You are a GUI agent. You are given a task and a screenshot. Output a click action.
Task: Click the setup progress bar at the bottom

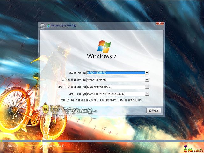(x=102, y=141)
